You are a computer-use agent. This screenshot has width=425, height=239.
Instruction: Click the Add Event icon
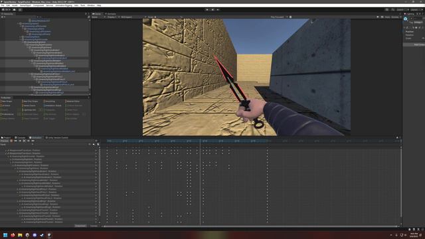[x=98, y=145]
